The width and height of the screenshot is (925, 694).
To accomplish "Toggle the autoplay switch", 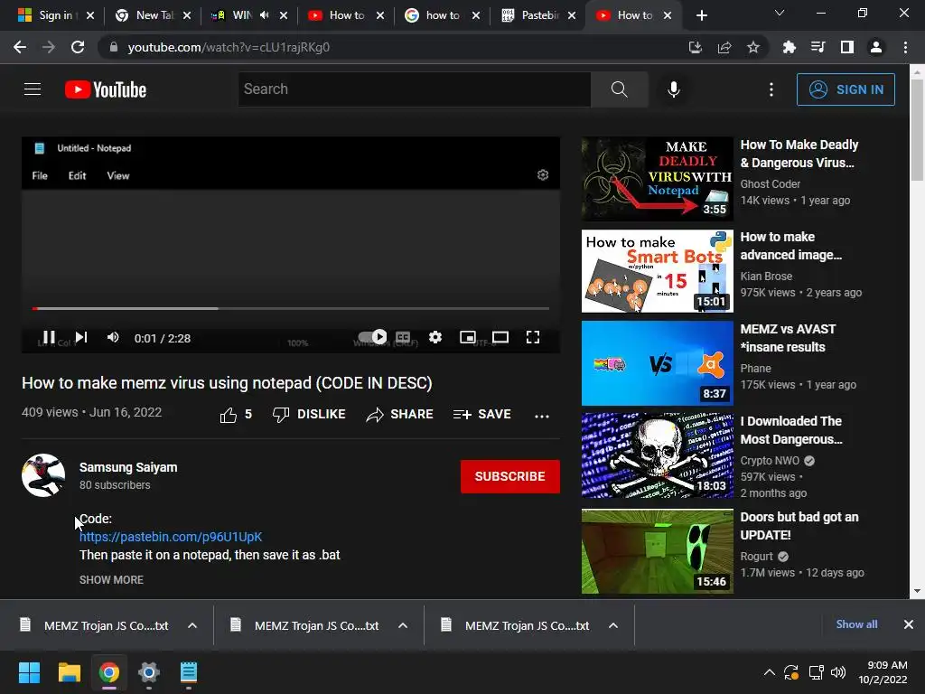I will (373, 337).
